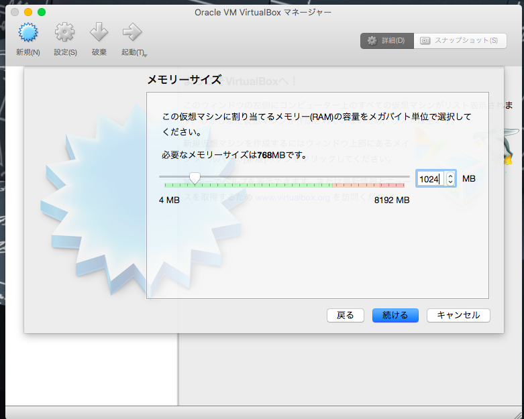
Task: Open Settings (設定) gear icon
Action: (x=65, y=32)
